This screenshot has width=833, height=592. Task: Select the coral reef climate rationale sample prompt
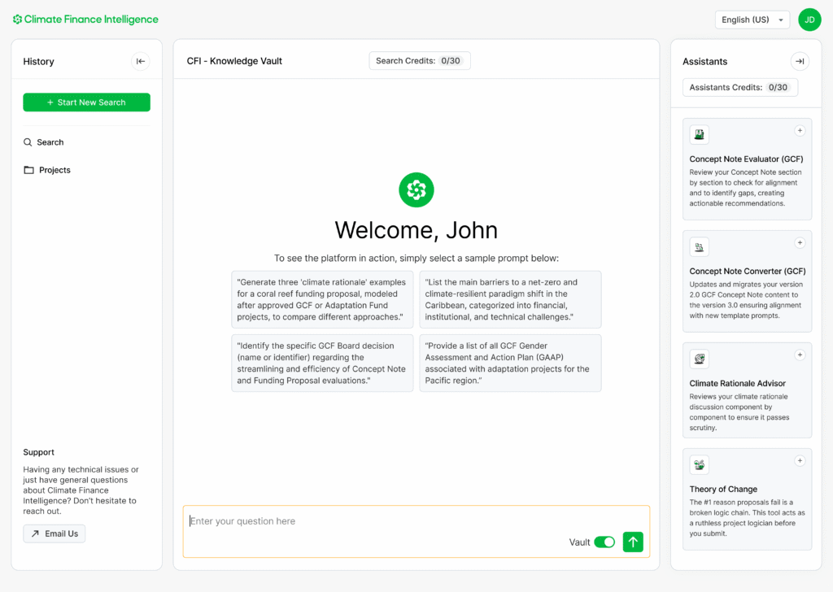point(322,299)
